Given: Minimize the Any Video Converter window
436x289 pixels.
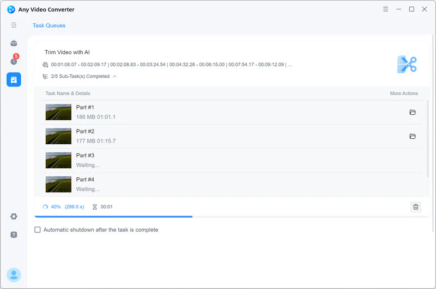Looking at the screenshot, I should tap(398, 9).
